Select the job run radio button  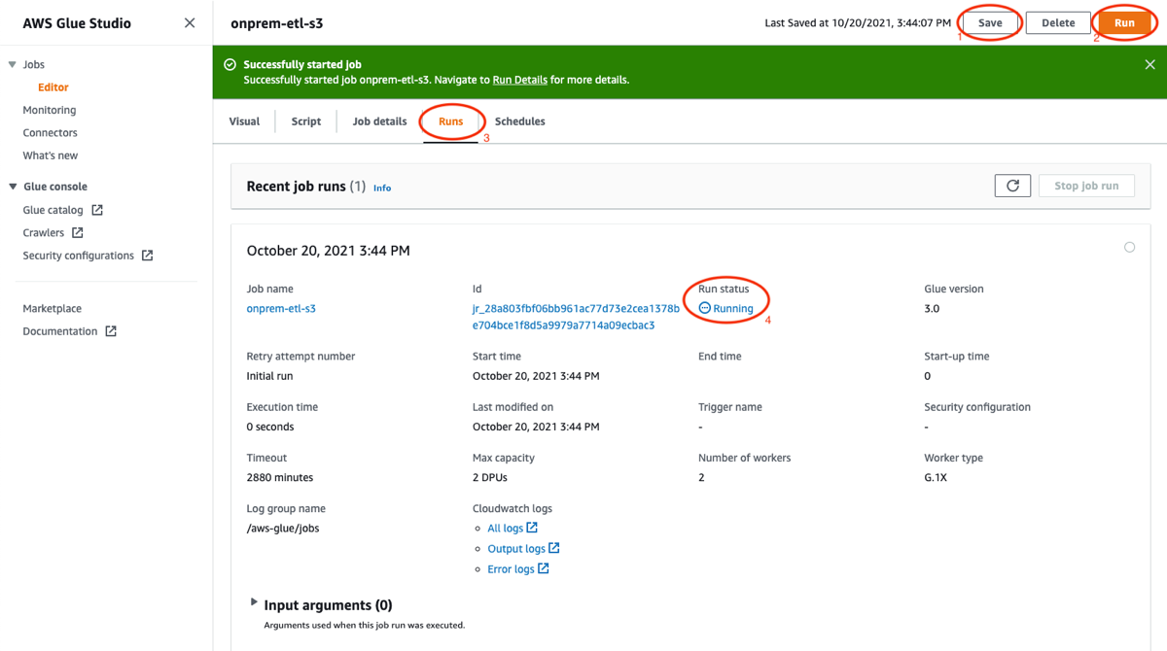click(x=1129, y=248)
